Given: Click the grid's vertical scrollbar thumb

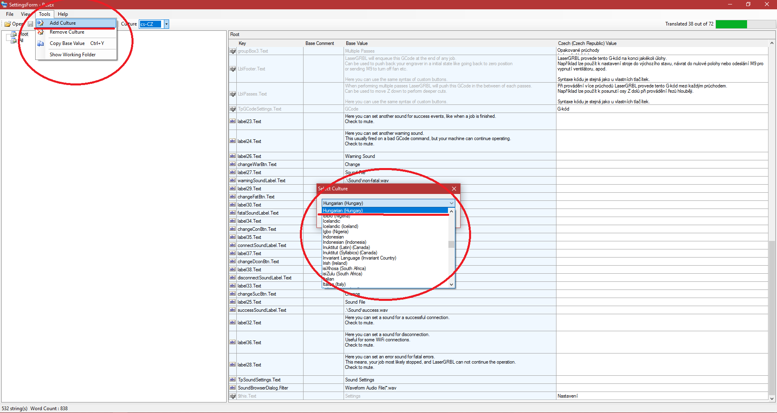Looking at the screenshot, I should coord(772,317).
